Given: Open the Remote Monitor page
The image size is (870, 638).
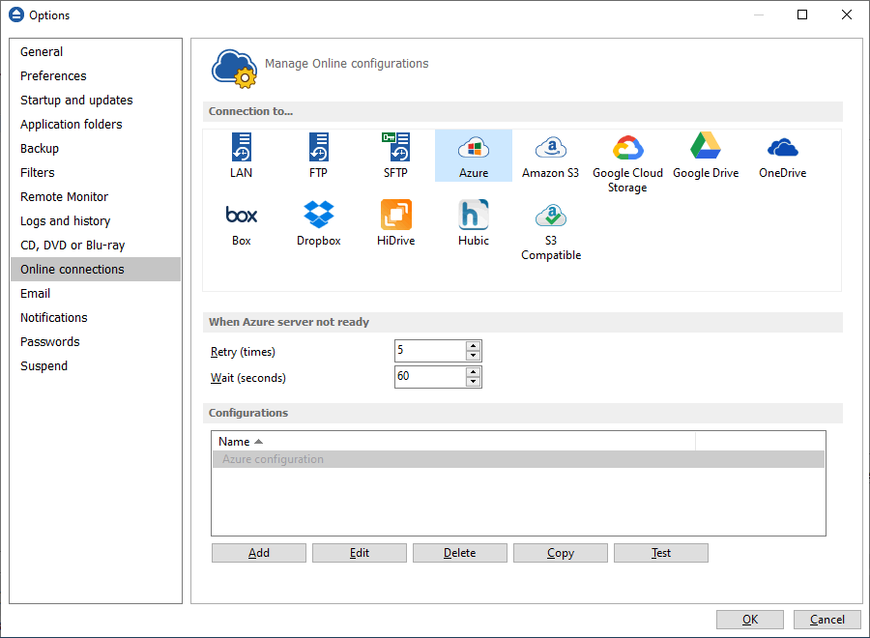Looking at the screenshot, I should [96, 197].
